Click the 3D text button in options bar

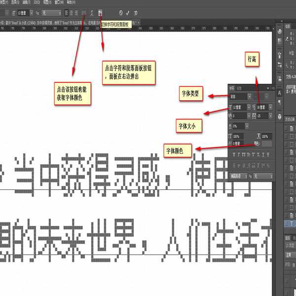(x=136, y=13)
